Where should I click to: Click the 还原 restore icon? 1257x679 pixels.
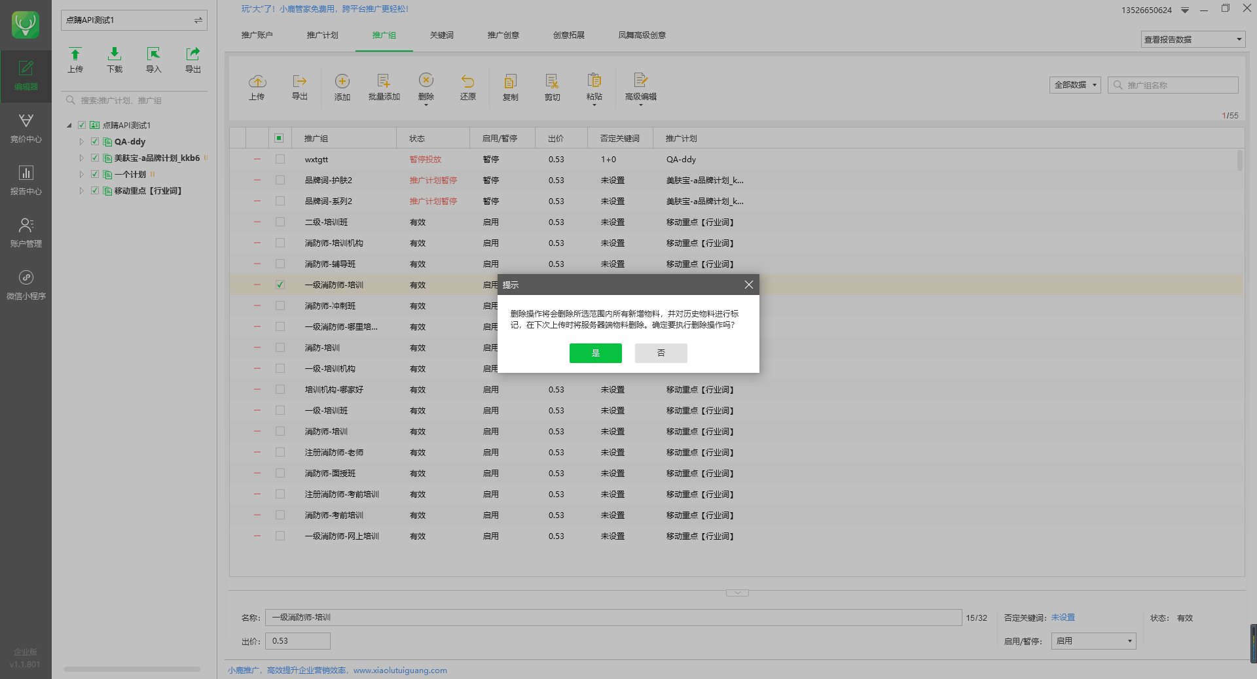(x=468, y=81)
